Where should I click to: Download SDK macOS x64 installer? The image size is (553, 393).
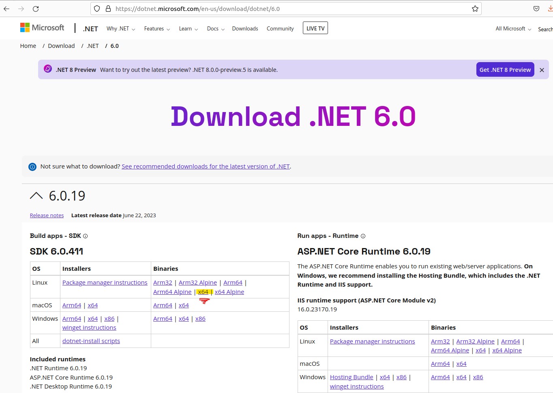pos(93,305)
